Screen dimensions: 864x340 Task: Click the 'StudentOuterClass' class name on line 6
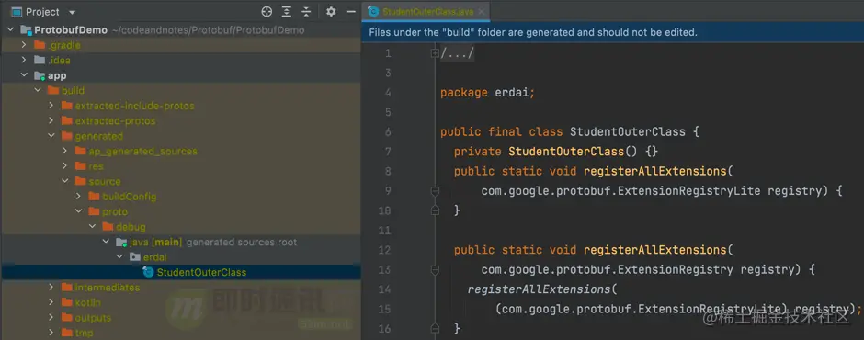pos(628,131)
